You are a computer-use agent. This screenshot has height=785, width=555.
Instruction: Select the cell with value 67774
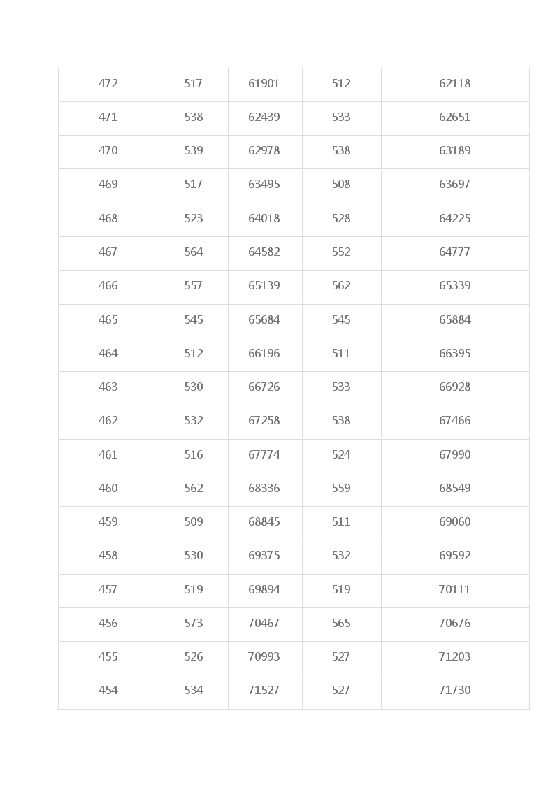pyautogui.click(x=265, y=455)
